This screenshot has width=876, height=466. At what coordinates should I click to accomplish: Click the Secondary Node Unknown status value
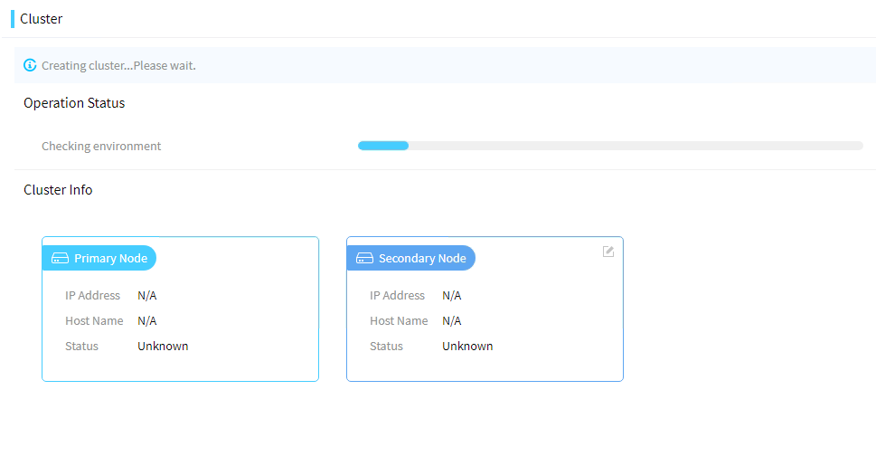467,346
